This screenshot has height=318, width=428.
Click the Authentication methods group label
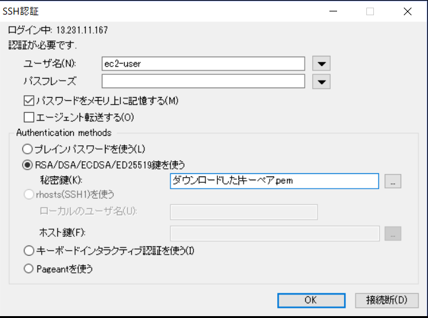click(x=64, y=133)
